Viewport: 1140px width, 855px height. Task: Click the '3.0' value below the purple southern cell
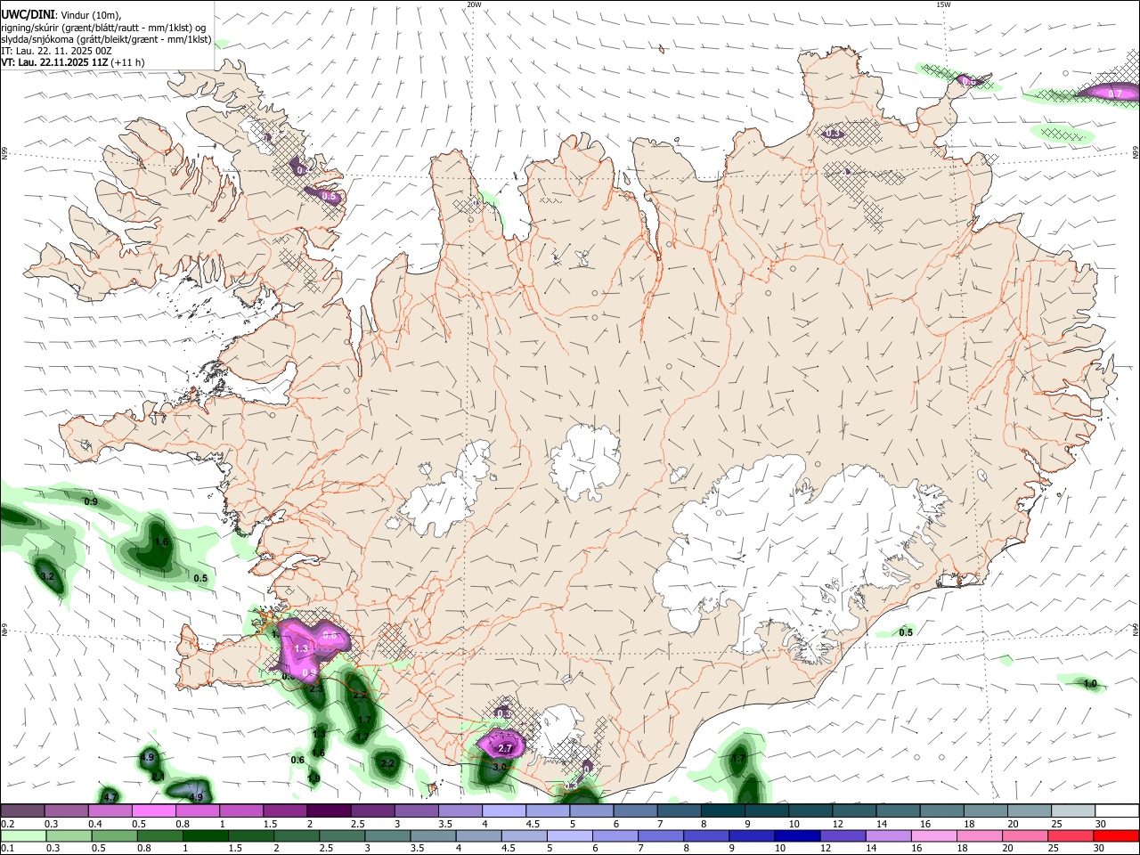[x=500, y=767]
